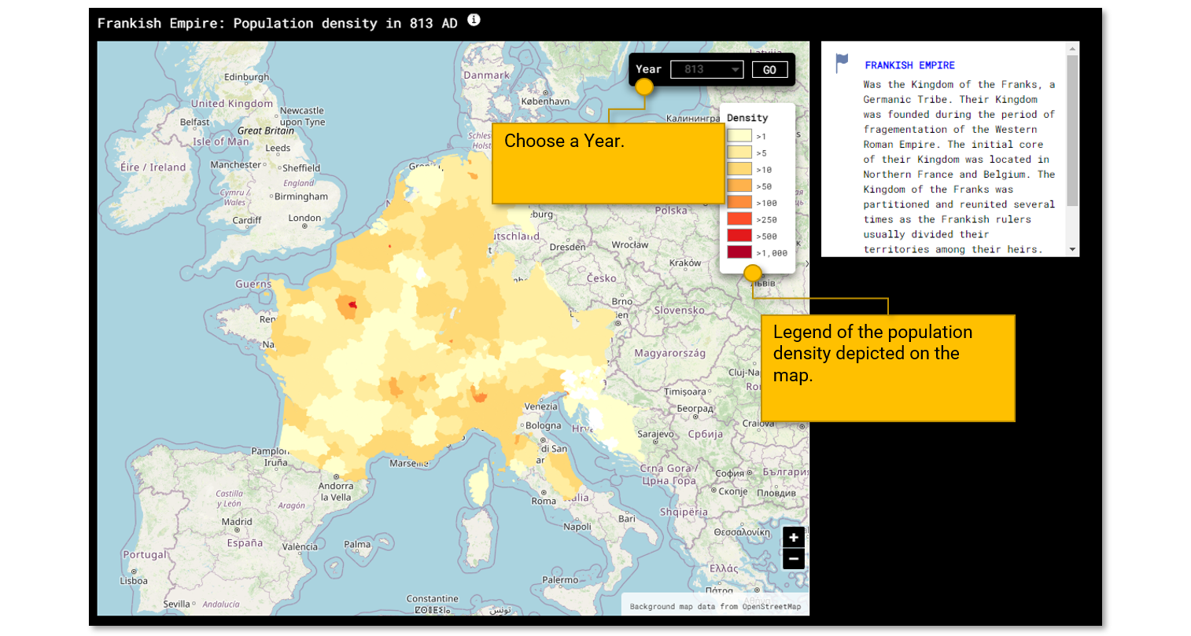Viewport: 1191px width, 636px height.
Task: Click the Venezia label on the map
Action: point(540,406)
